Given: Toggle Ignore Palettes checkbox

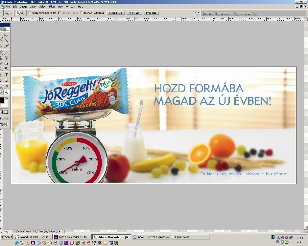Looking at the screenshot, I should [x=59, y=13].
